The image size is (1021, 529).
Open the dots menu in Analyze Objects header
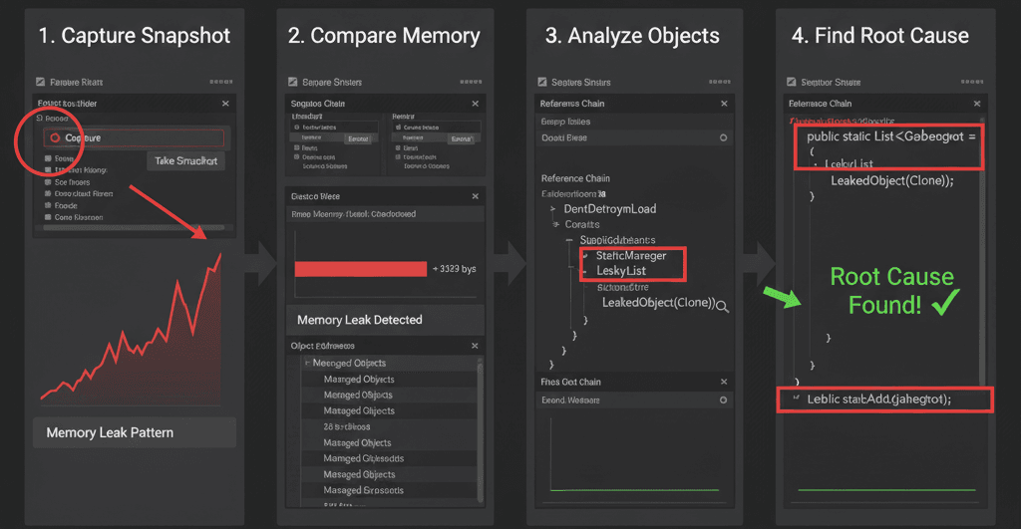point(720,82)
